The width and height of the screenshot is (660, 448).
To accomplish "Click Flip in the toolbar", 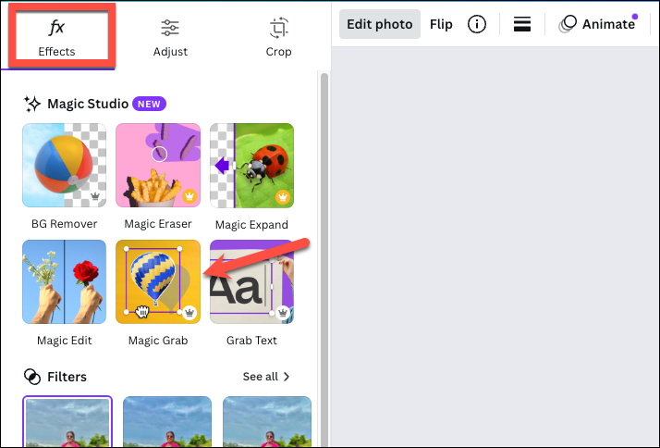I will [441, 24].
